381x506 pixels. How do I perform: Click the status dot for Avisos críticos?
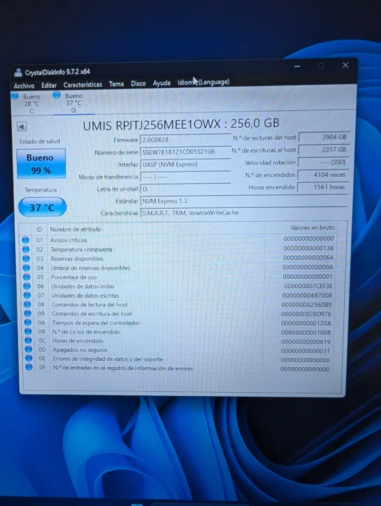point(26,240)
